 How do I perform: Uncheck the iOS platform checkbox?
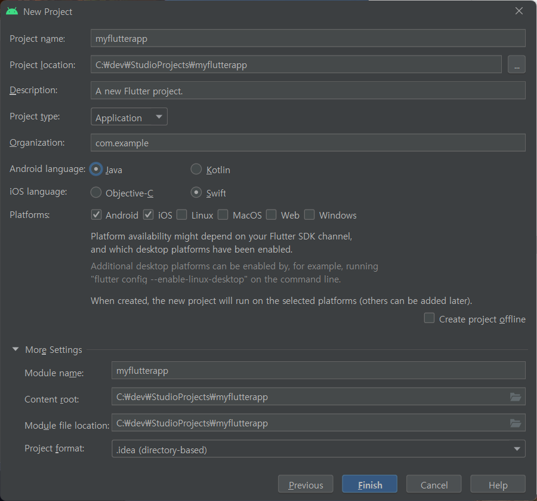pyautogui.click(x=149, y=215)
